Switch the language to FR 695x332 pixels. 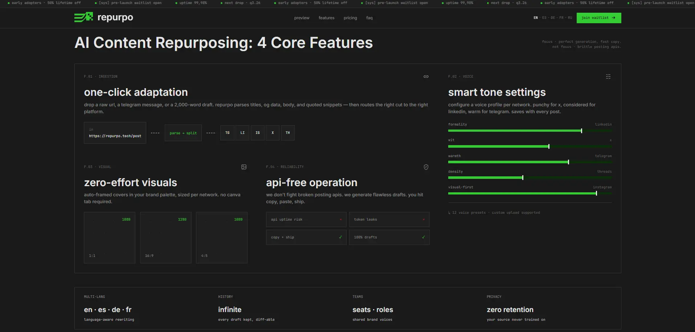561,18
